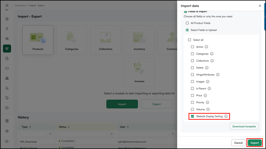Open the hamburger menu in the sidebar
Screen dimensions: 266x149
[7, 6]
